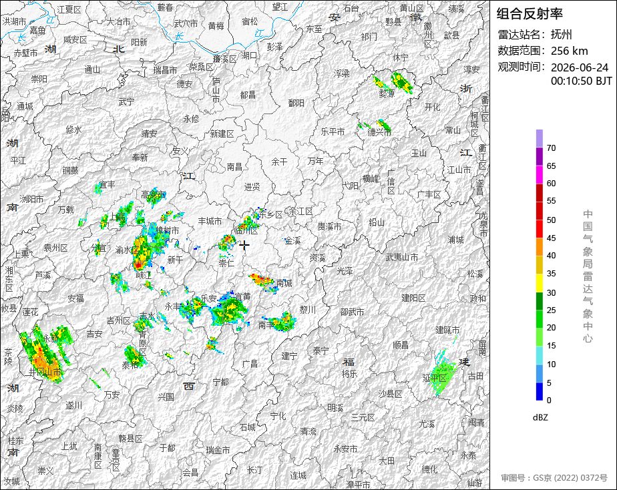Click the cyan 10–15 dBZ legend band

point(539,356)
